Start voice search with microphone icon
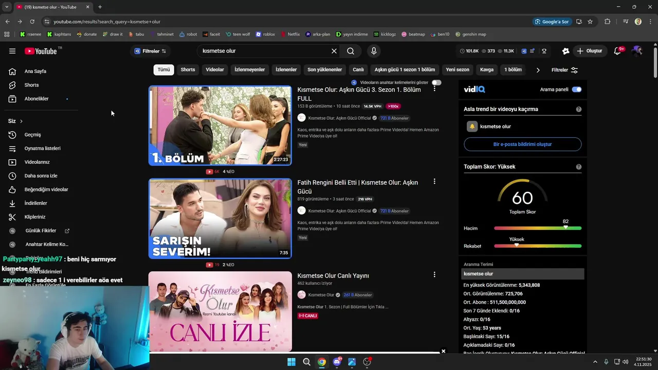This screenshot has height=370, width=658. [374, 51]
